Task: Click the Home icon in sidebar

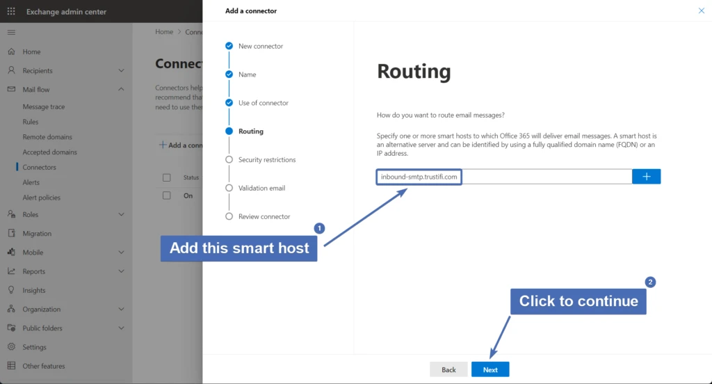Action: (11, 51)
